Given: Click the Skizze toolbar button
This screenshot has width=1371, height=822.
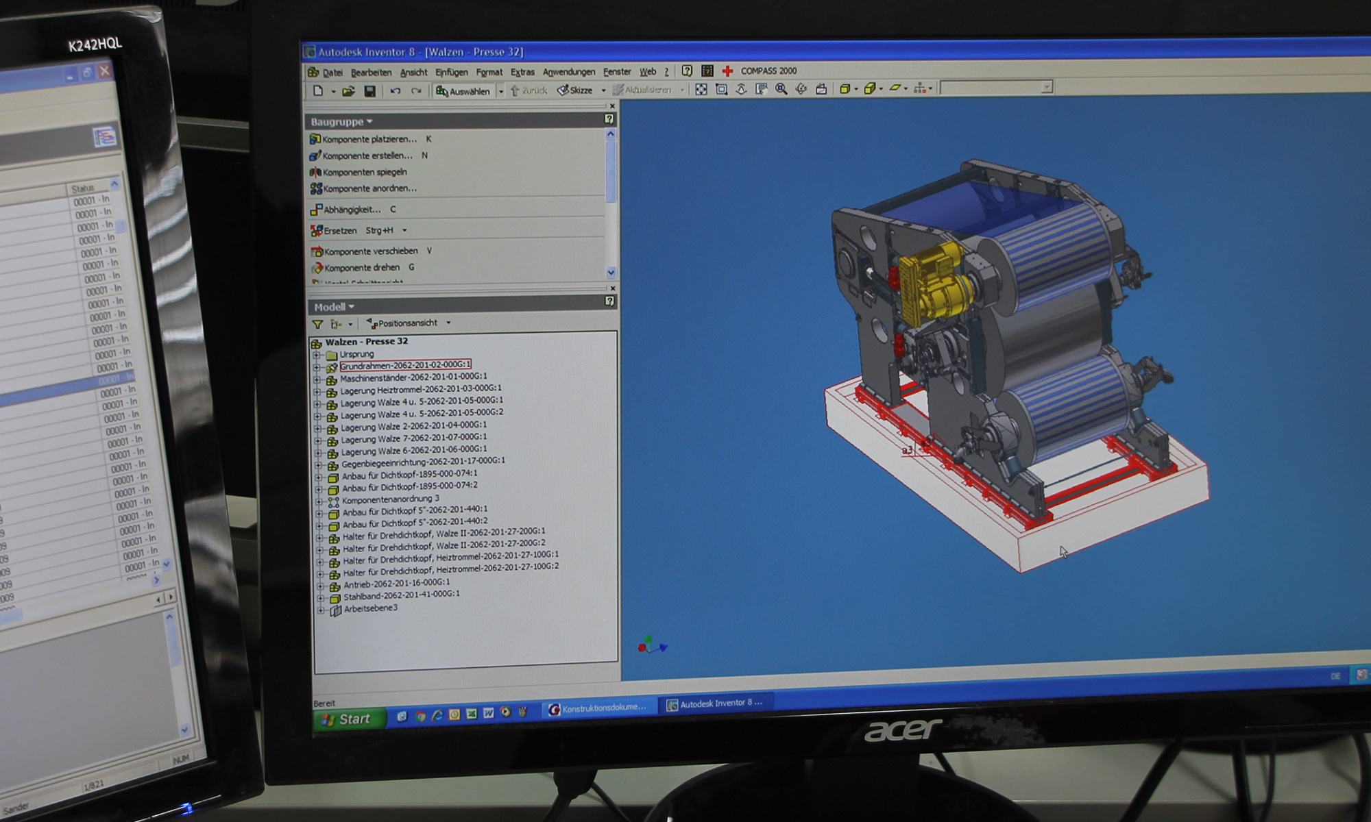Looking at the screenshot, I should click(x=575, y=90).
